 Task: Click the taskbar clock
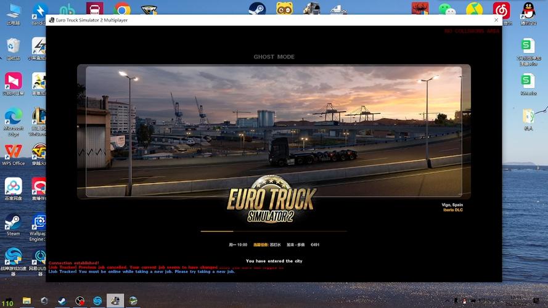pos(516,301)
